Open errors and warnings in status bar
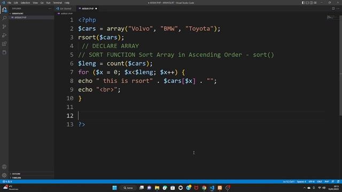The width and height of the screenshot is (342, 192). pos(7,181)
